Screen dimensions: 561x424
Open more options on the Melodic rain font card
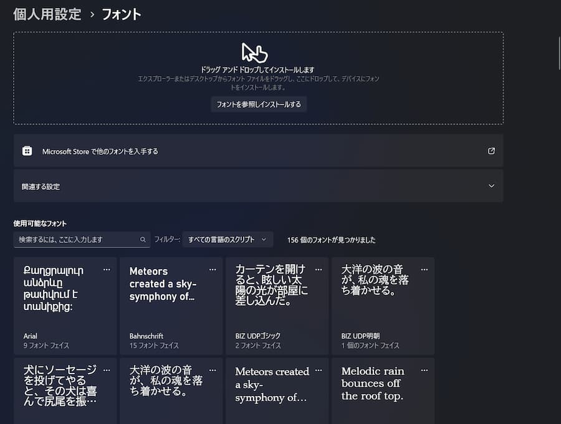424,370
